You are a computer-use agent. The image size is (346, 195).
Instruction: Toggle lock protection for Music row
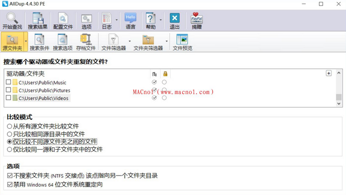click(x=164, y=82)
